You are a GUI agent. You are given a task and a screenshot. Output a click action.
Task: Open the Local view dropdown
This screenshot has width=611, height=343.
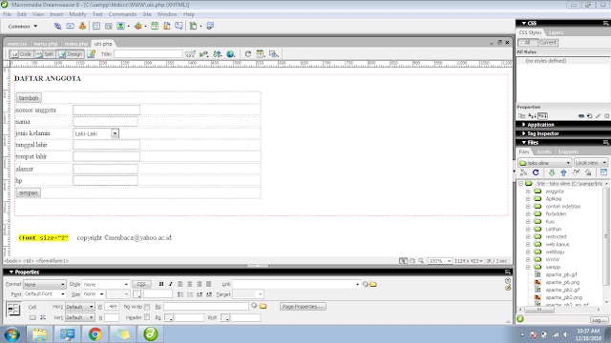(x=591, y=163)
